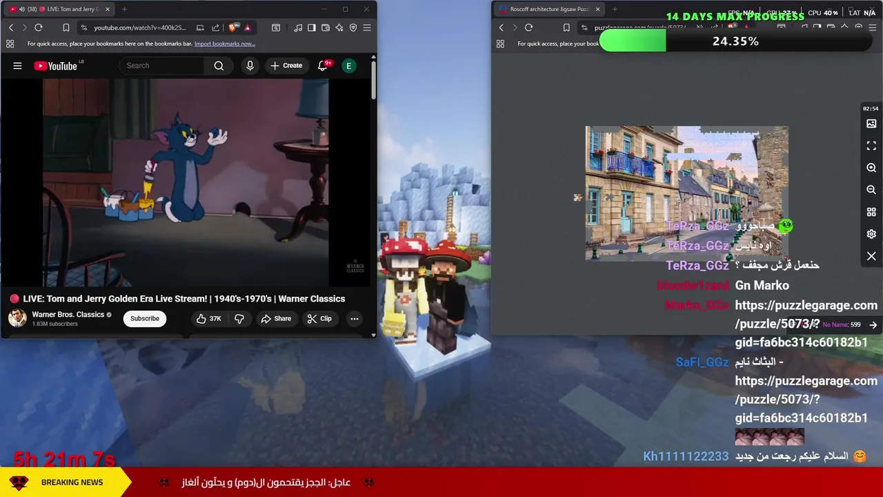The height and width of the screenshot is (497, 883).
Task: Close the puzzle side toolbar with X
Action: [871, 256]
